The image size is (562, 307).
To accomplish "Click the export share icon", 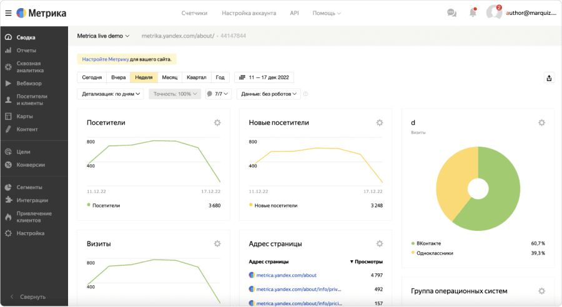I will (x=549, y=78).
